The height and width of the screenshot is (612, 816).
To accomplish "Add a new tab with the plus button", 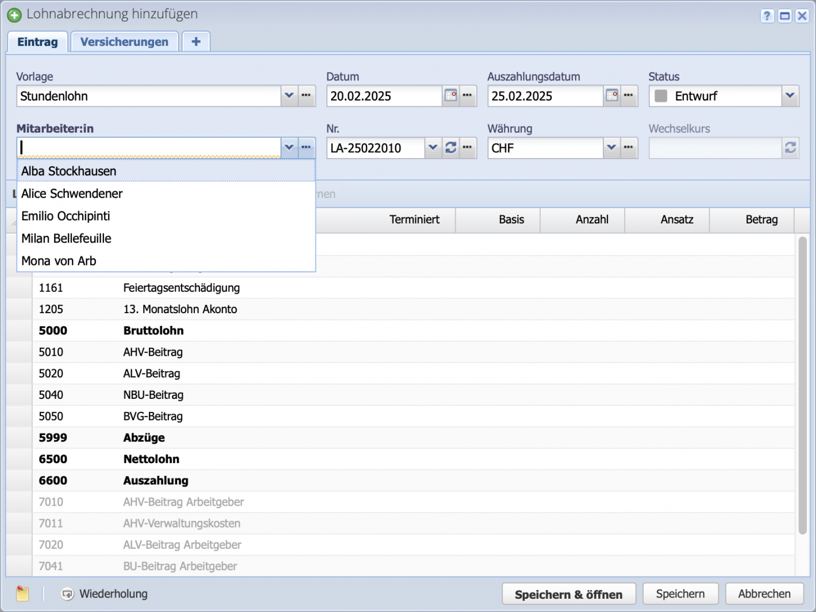I will pyautogui.click(x=195, y=41).
